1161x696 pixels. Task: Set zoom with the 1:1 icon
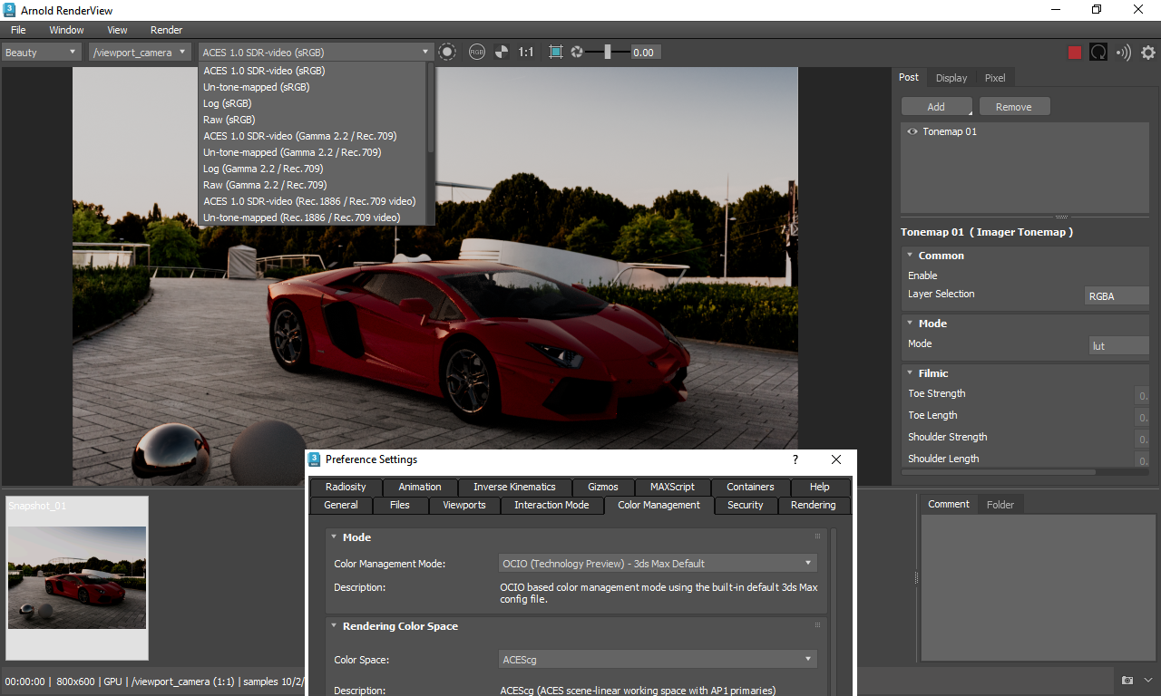coord(526,52)
